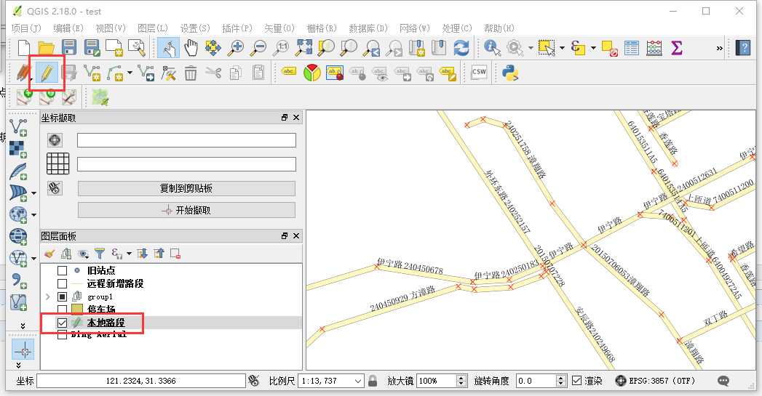This screenshot has height=396, width=762.
Task: Open the 图层 menu
Action: [x=153, y=28]
